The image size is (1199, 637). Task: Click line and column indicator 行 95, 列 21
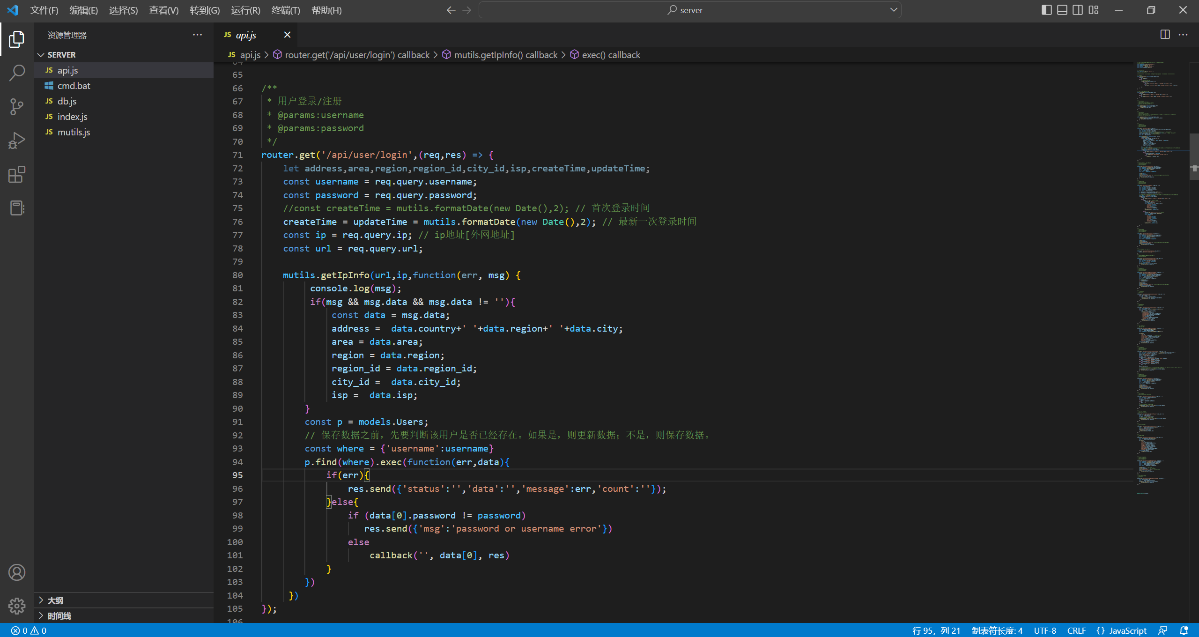(x=936, y=630)
